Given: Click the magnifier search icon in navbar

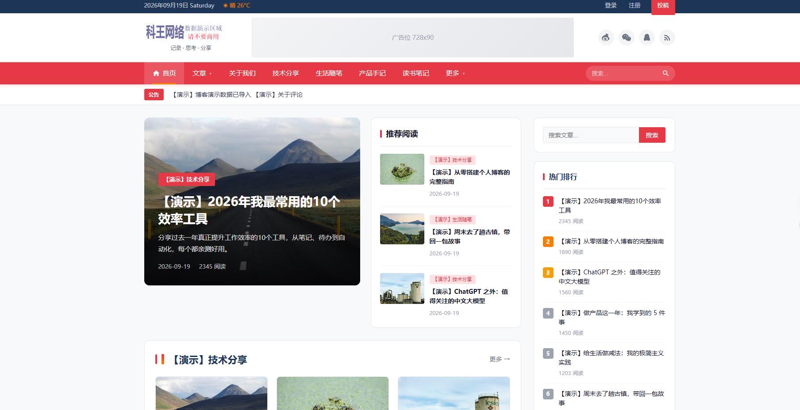Looking at the screenshot, I should coord(665,73).
